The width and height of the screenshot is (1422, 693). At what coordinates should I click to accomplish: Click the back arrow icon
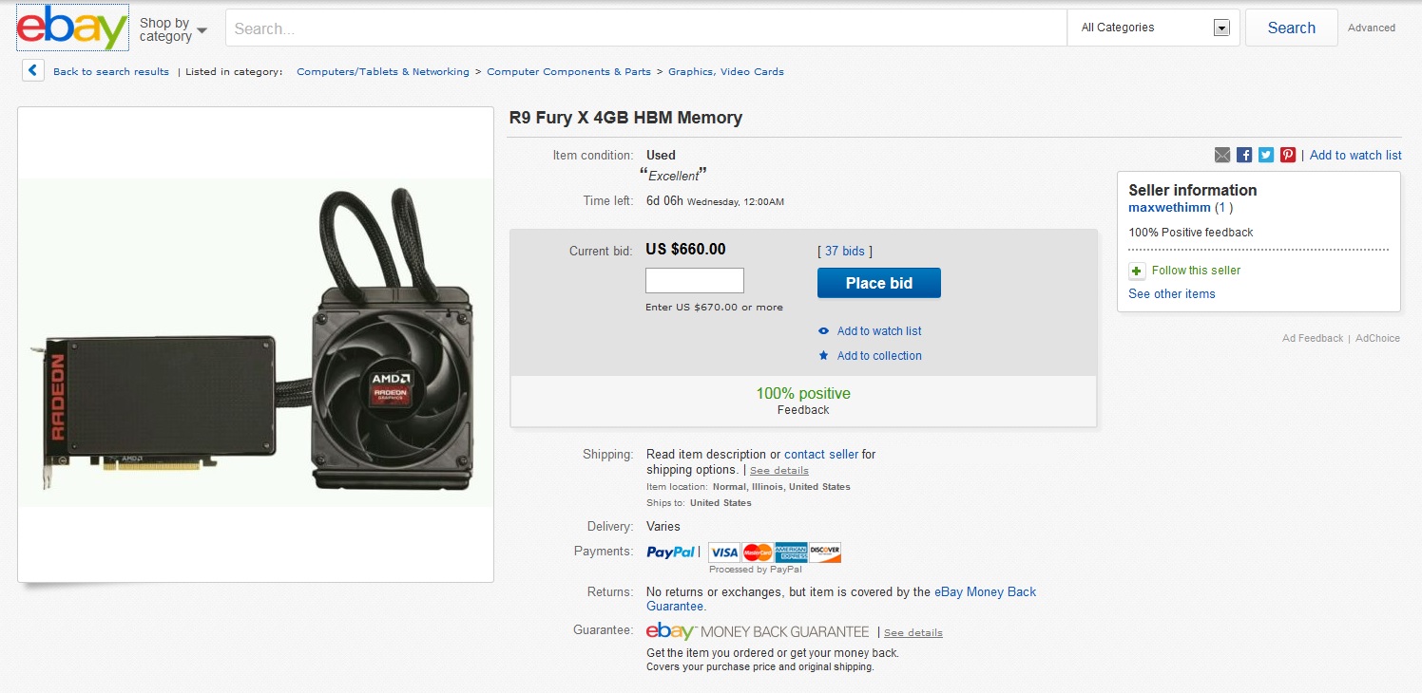[33, 71]
